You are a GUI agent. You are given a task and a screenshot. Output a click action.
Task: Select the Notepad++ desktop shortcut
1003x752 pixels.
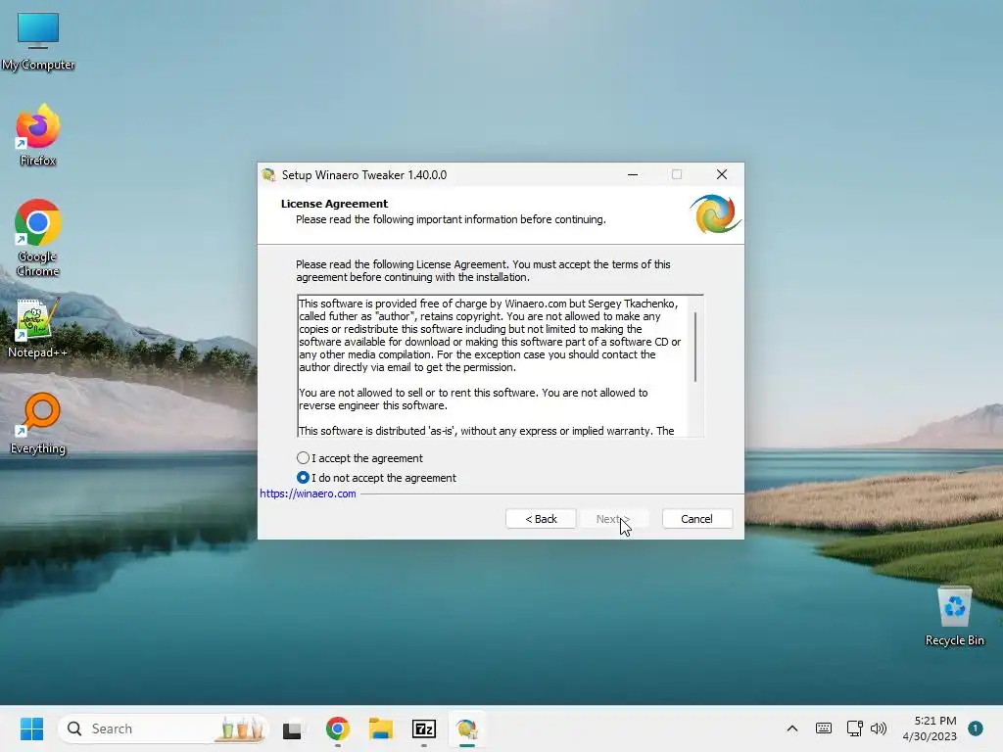[38, 328]
